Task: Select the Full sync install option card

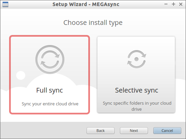Action: [x=50, y=75]
